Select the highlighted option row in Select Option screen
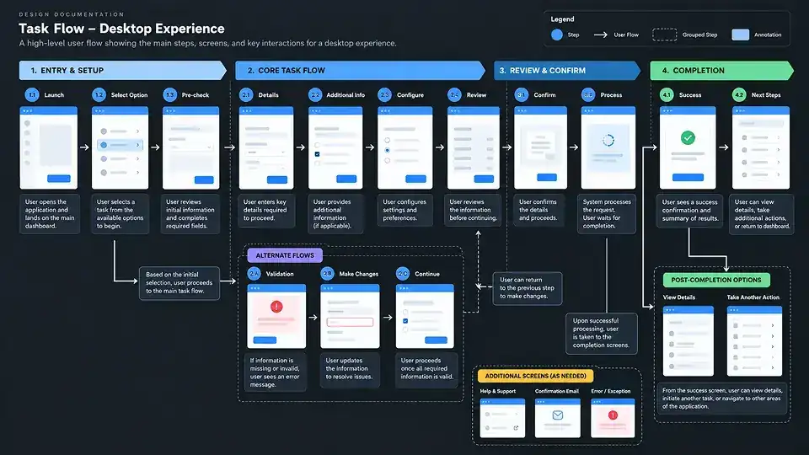The width and height of the screenshot is (809, 455). pos(120,146)
